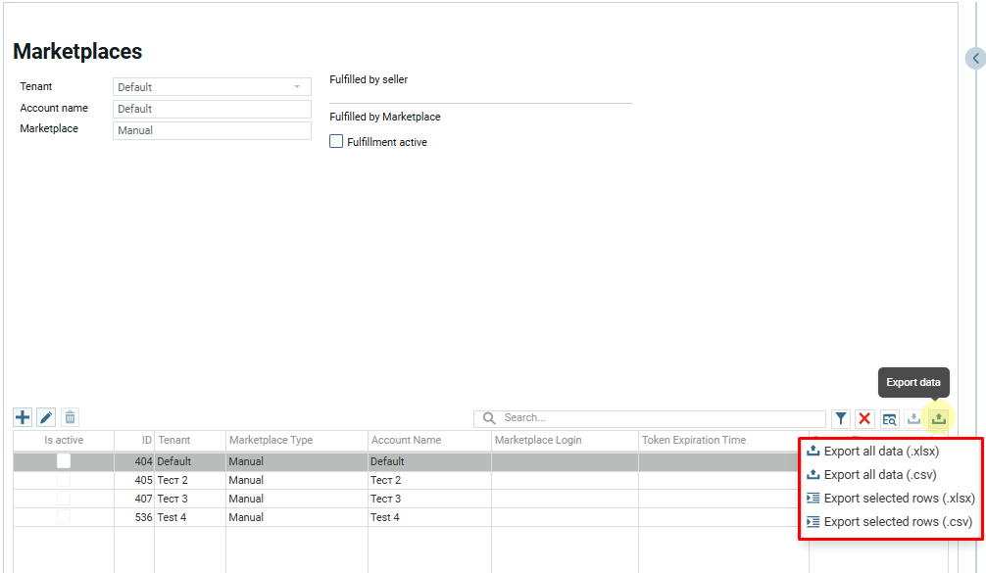Choose Export selected rows (.csv)
Image resolution: width=986 pixels, height=573 pixels.
pyautogui.click(x=897, y=522)
